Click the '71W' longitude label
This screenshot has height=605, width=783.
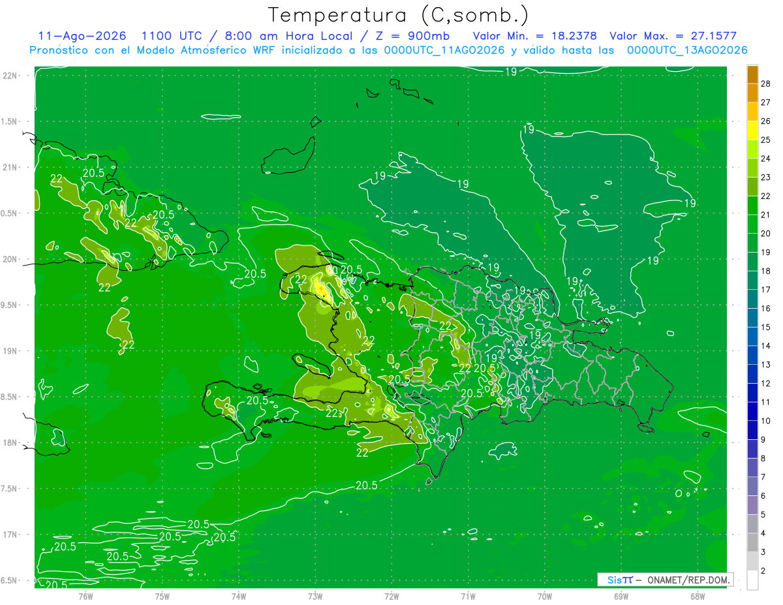pyautogui.click(x=468, y=596)
